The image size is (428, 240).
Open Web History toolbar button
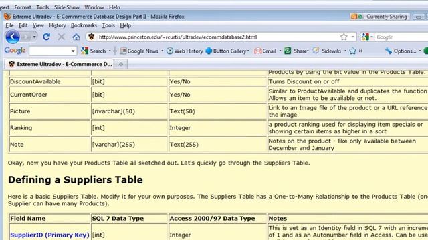coord(185,51)
